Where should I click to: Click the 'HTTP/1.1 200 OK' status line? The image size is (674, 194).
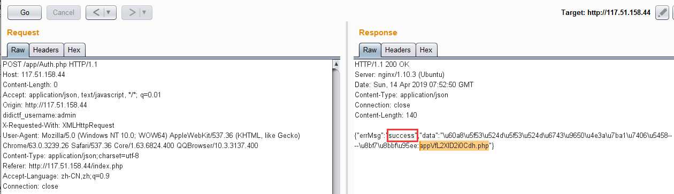coord(381,64)
